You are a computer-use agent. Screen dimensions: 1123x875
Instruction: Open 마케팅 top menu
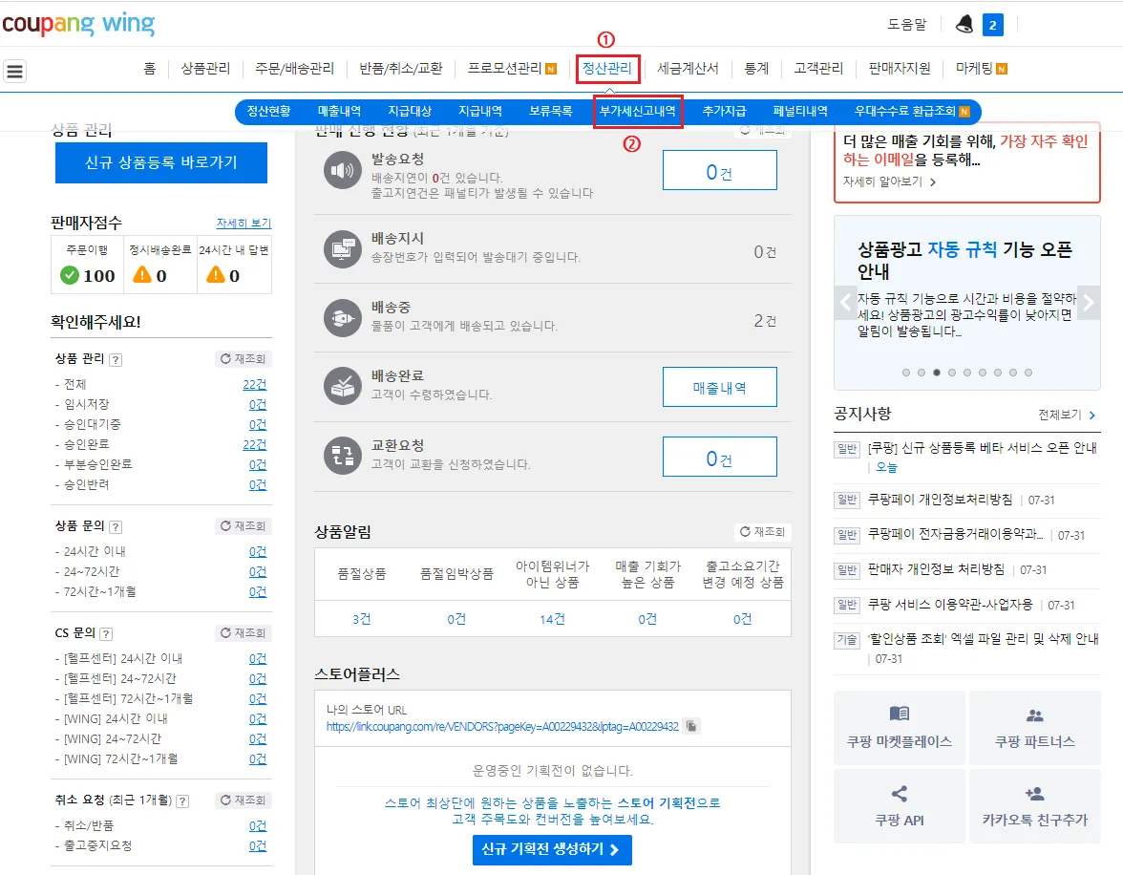[x=982, y=69]
